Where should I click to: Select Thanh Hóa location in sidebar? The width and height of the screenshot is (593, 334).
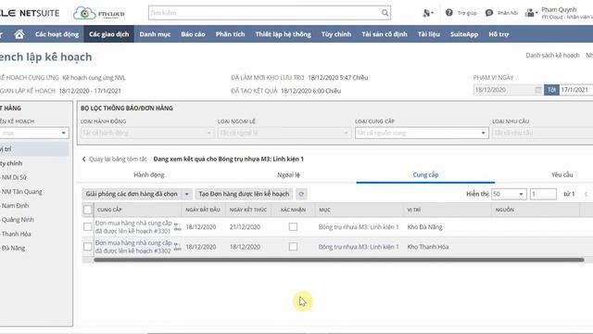(x=17, y=234)
